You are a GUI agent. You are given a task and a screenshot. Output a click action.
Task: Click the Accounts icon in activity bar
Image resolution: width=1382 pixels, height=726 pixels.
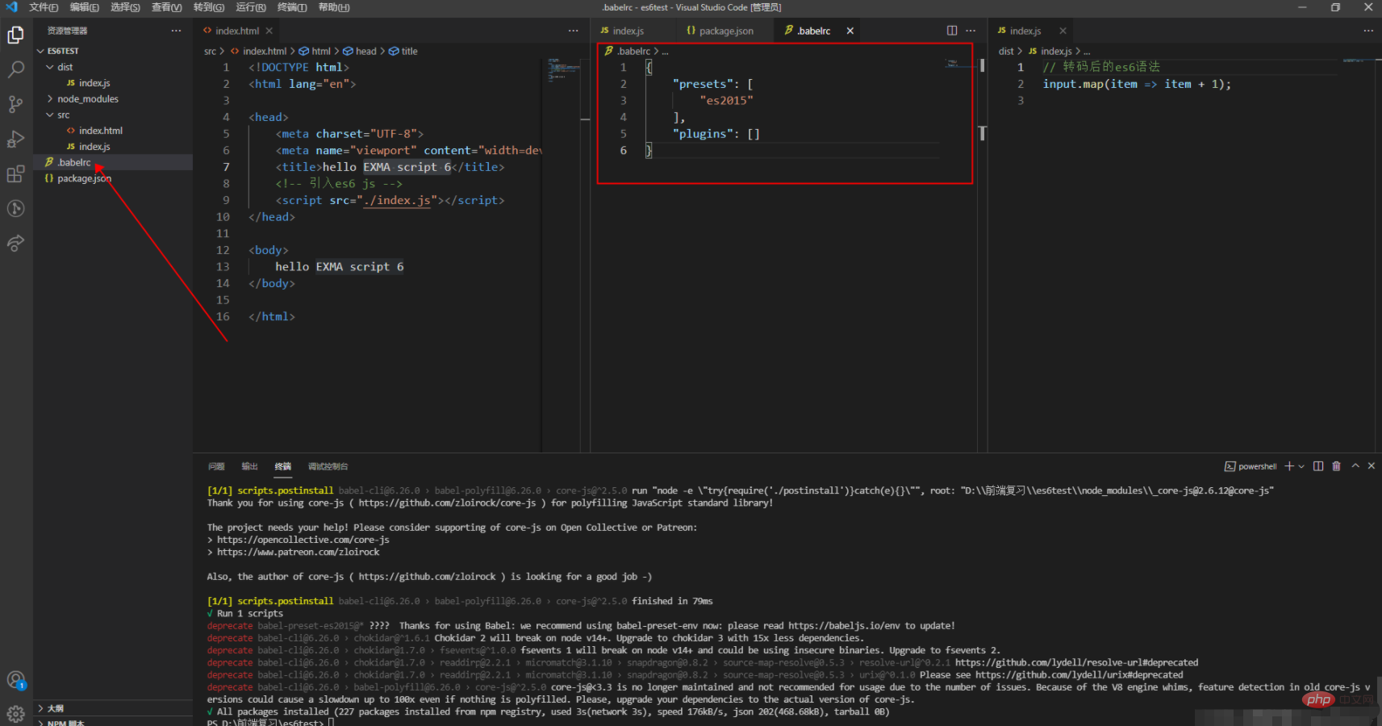click(x=15, y=680)
